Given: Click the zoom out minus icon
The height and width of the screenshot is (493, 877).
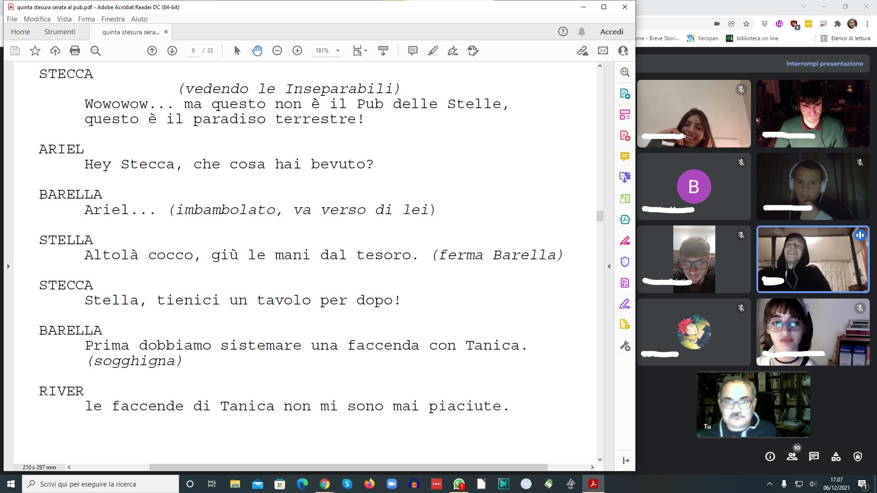Looking at the screenshot, I should point(277,51).
